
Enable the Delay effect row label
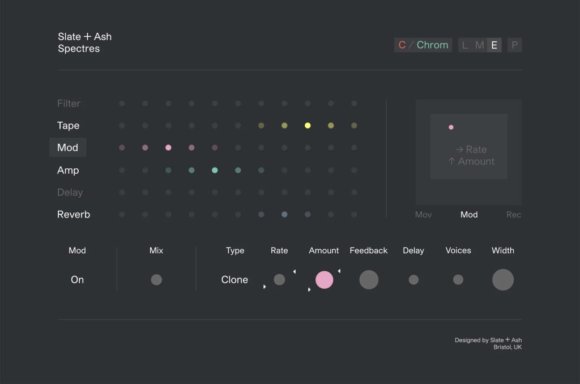pos(70,193)
